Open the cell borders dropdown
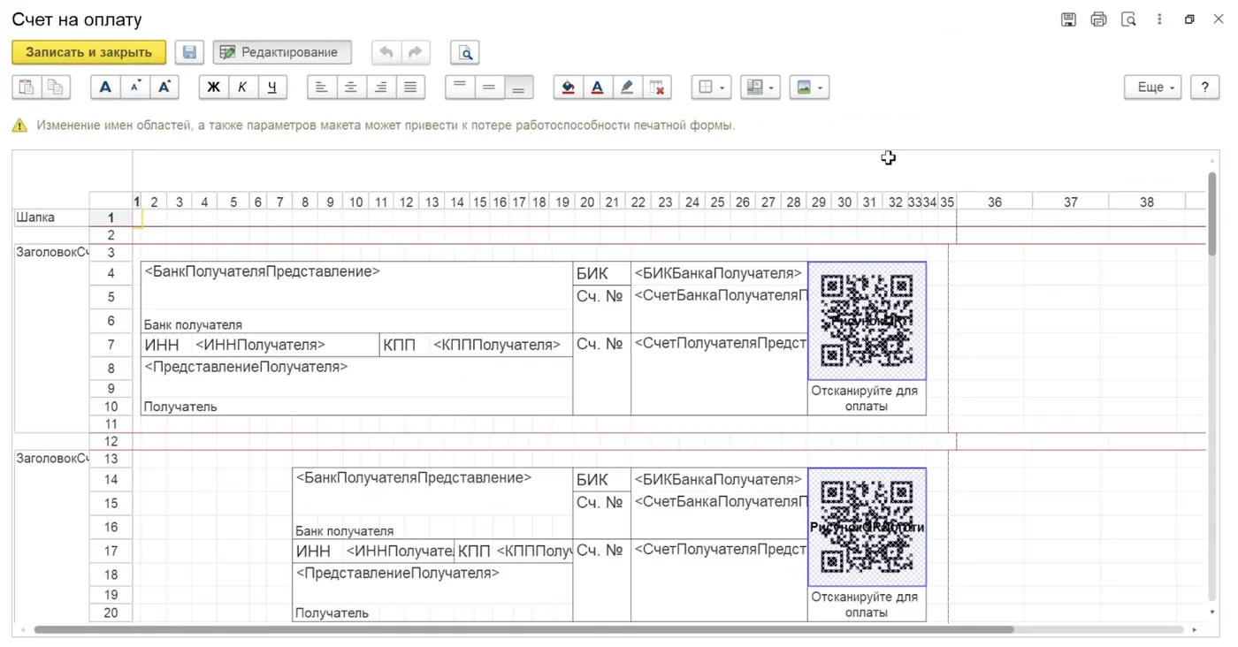 pyautogui.click(x=712, y=88)
